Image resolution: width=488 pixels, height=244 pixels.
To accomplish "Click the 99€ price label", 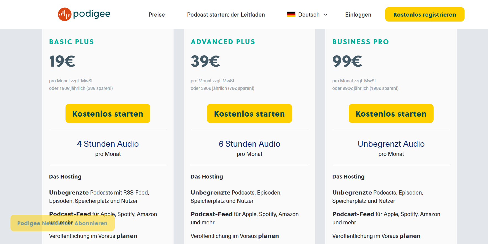I will point(347,61).
